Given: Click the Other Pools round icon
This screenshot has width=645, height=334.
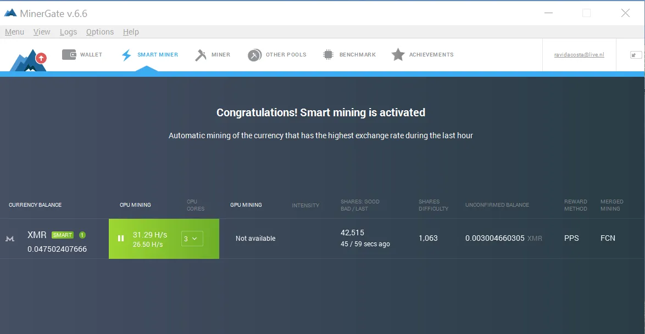Looking at the screenshot, I should click(x=254, y=55).
